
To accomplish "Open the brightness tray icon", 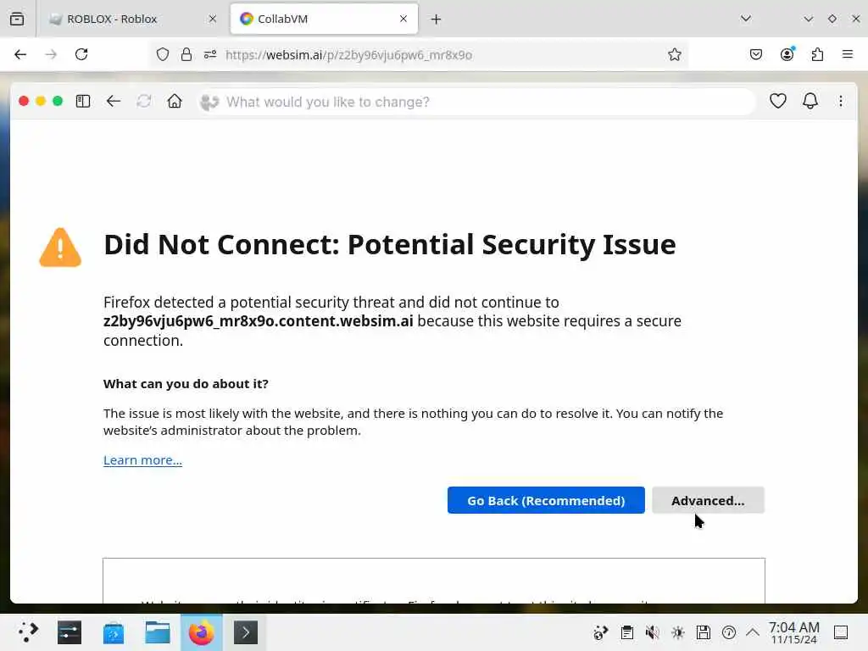I will point(678,632).
